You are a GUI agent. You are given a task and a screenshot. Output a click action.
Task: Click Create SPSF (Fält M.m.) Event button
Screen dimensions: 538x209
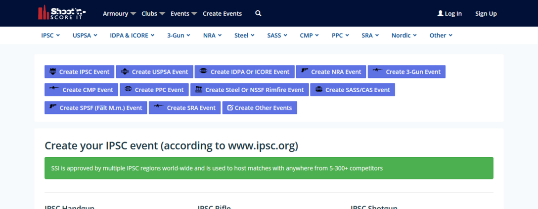[x=96, y=108]
